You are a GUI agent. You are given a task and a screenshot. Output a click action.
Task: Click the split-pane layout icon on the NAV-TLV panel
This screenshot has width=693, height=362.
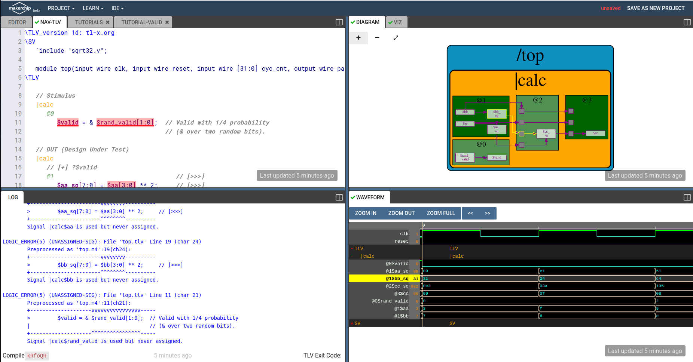point(339,22)
